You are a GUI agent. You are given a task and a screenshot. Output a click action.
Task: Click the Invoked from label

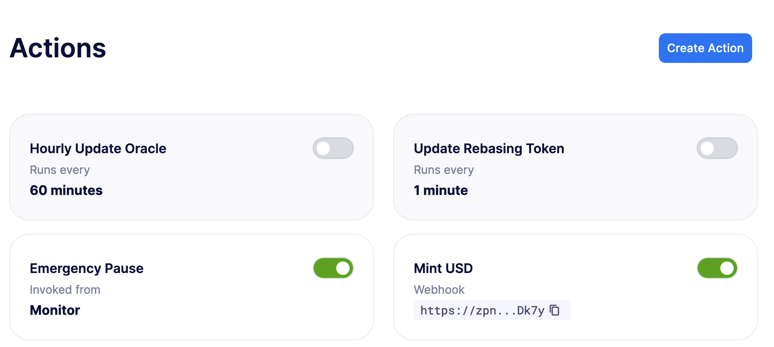pyautogui.click(x=65, y=290)
